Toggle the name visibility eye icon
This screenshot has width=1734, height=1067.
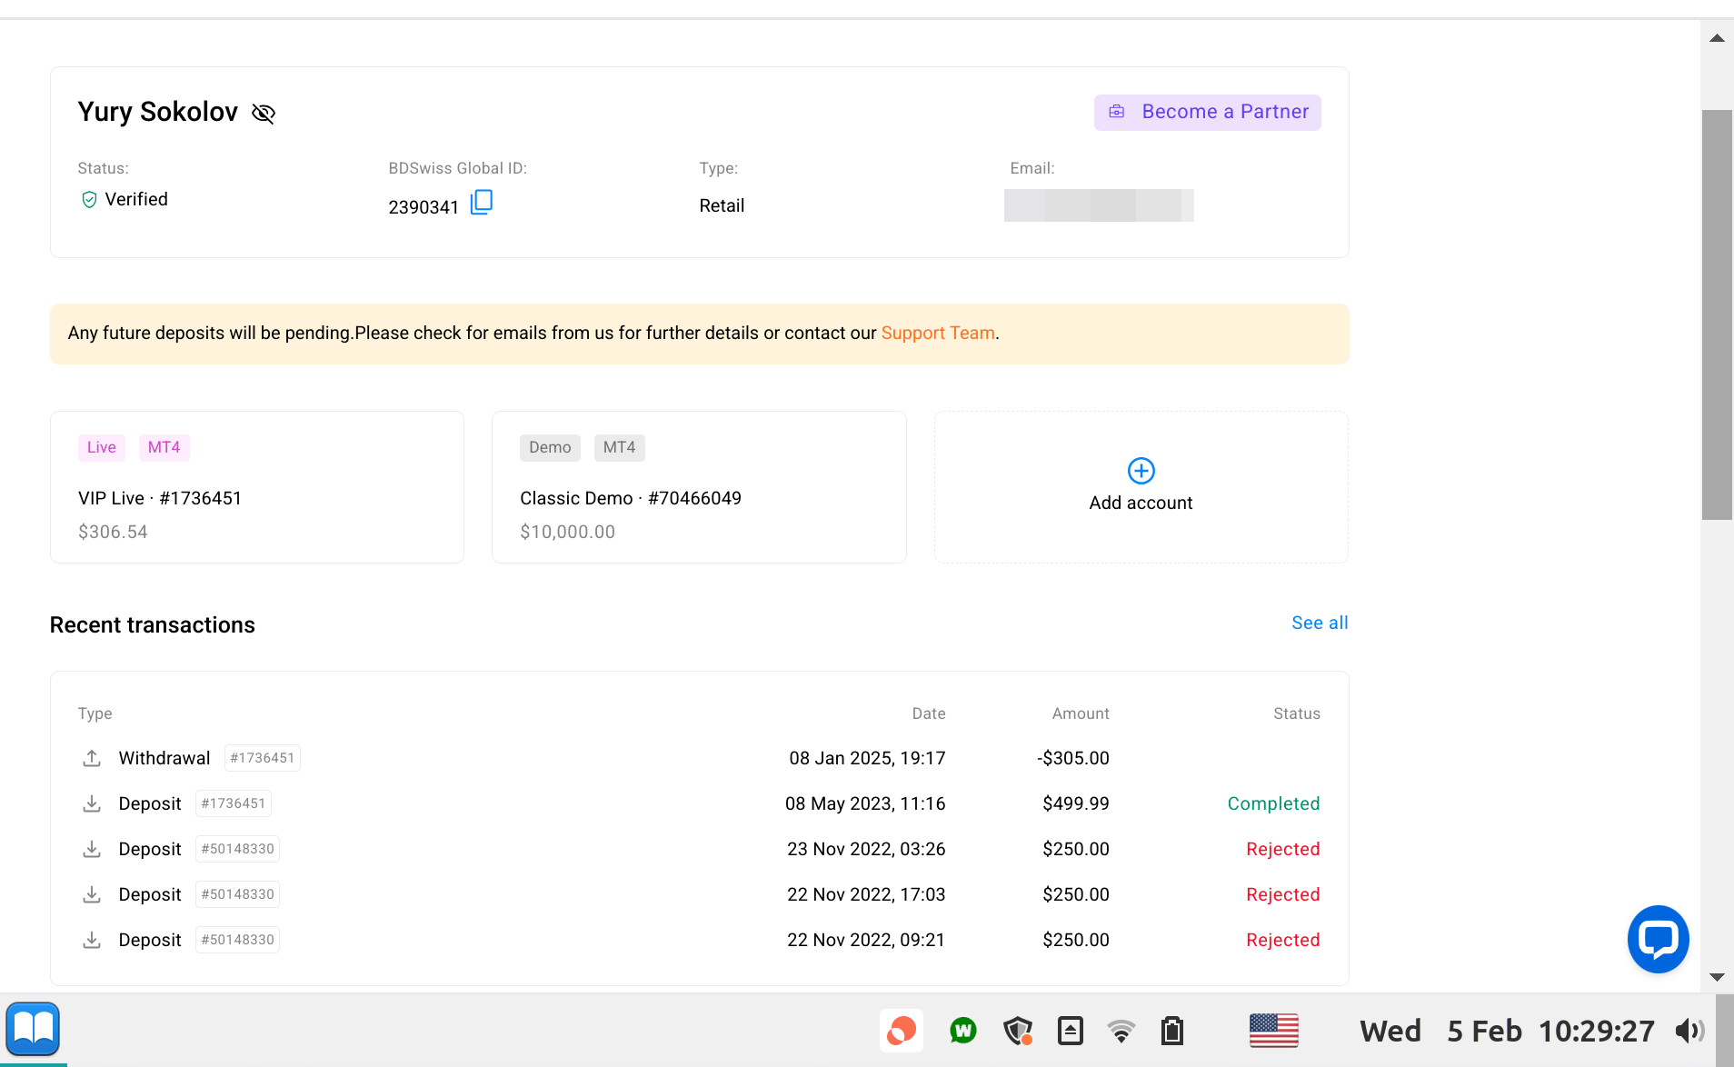264,113
